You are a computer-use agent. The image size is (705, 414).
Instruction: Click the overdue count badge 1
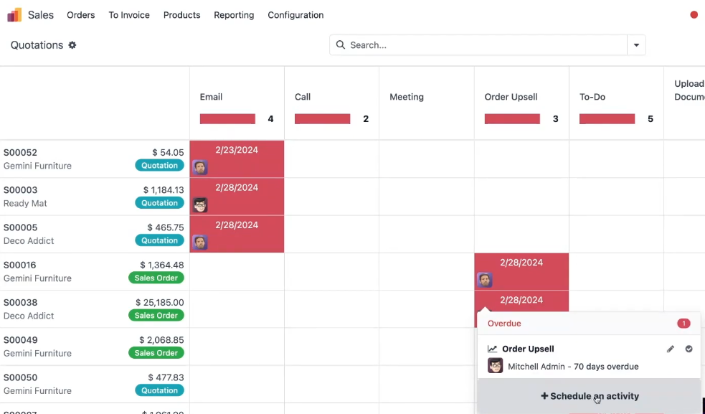(683, 323)
